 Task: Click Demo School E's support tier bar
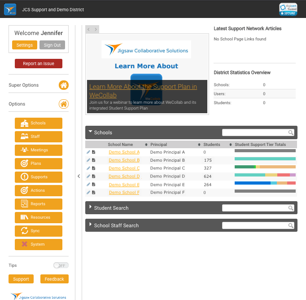coord(265,183)
